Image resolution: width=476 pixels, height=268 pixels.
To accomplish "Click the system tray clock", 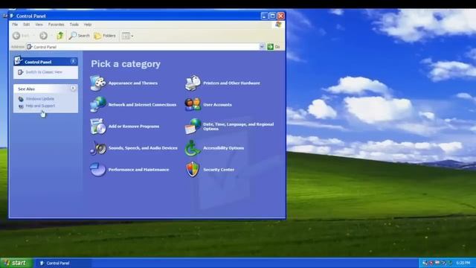I will [x=463, y=263].
